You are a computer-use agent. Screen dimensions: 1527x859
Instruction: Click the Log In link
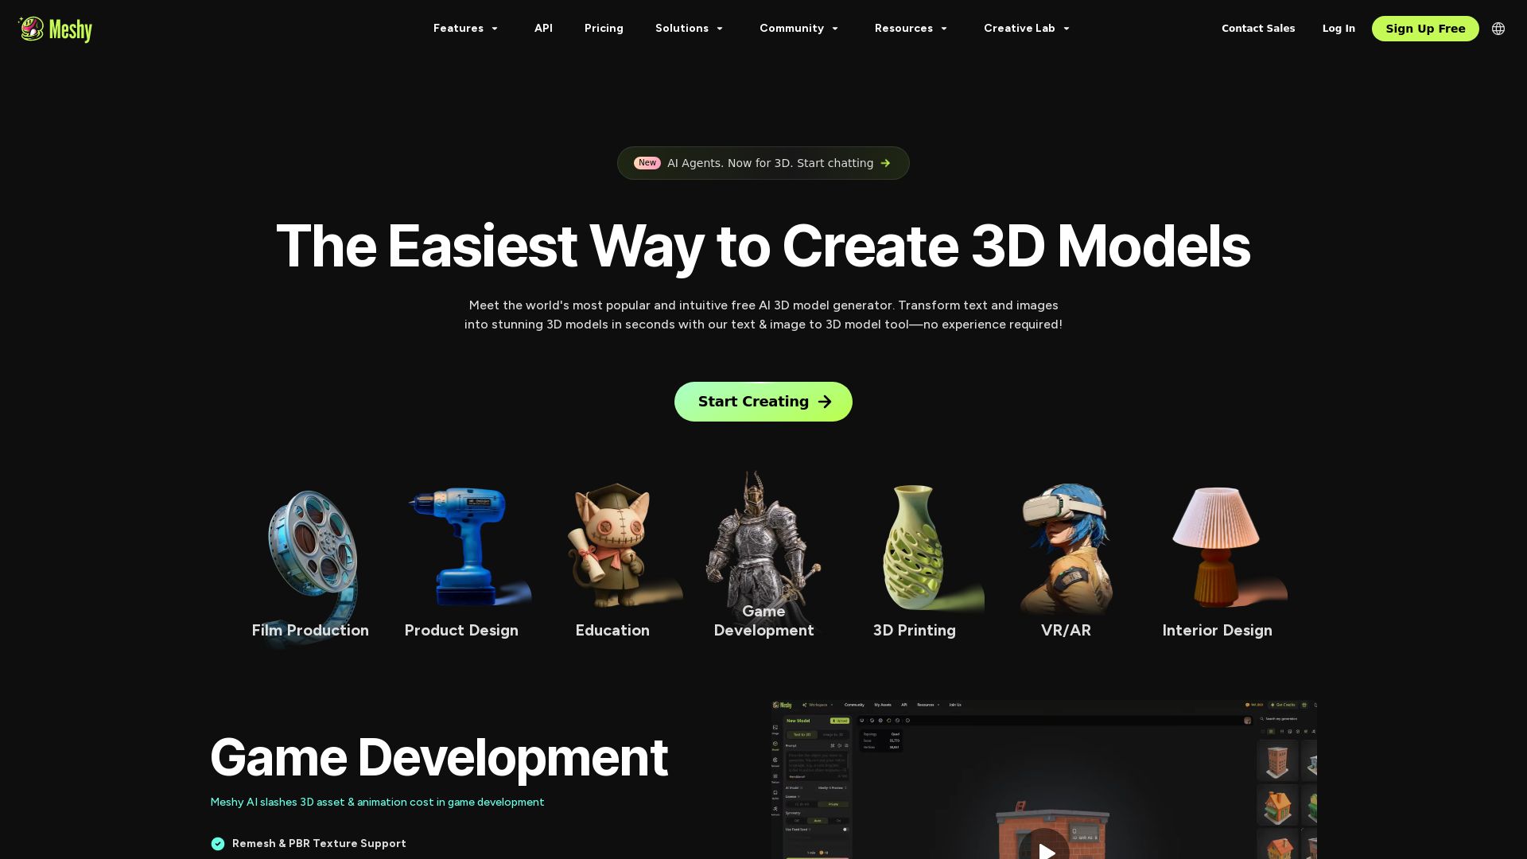click(1339, 29)
